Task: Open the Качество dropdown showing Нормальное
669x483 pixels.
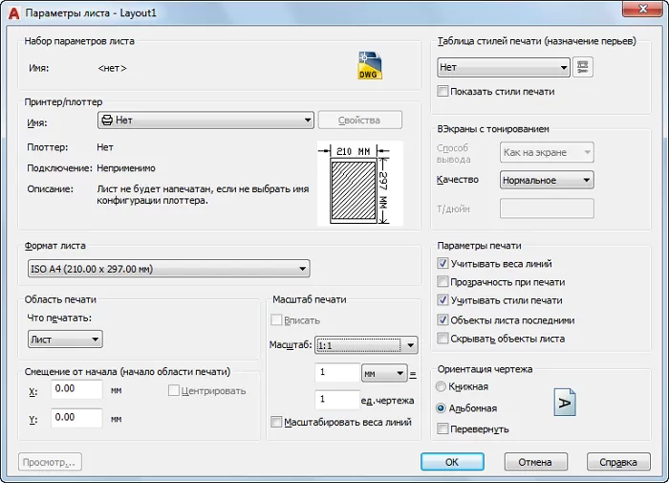Action: (x=547, y=180)
